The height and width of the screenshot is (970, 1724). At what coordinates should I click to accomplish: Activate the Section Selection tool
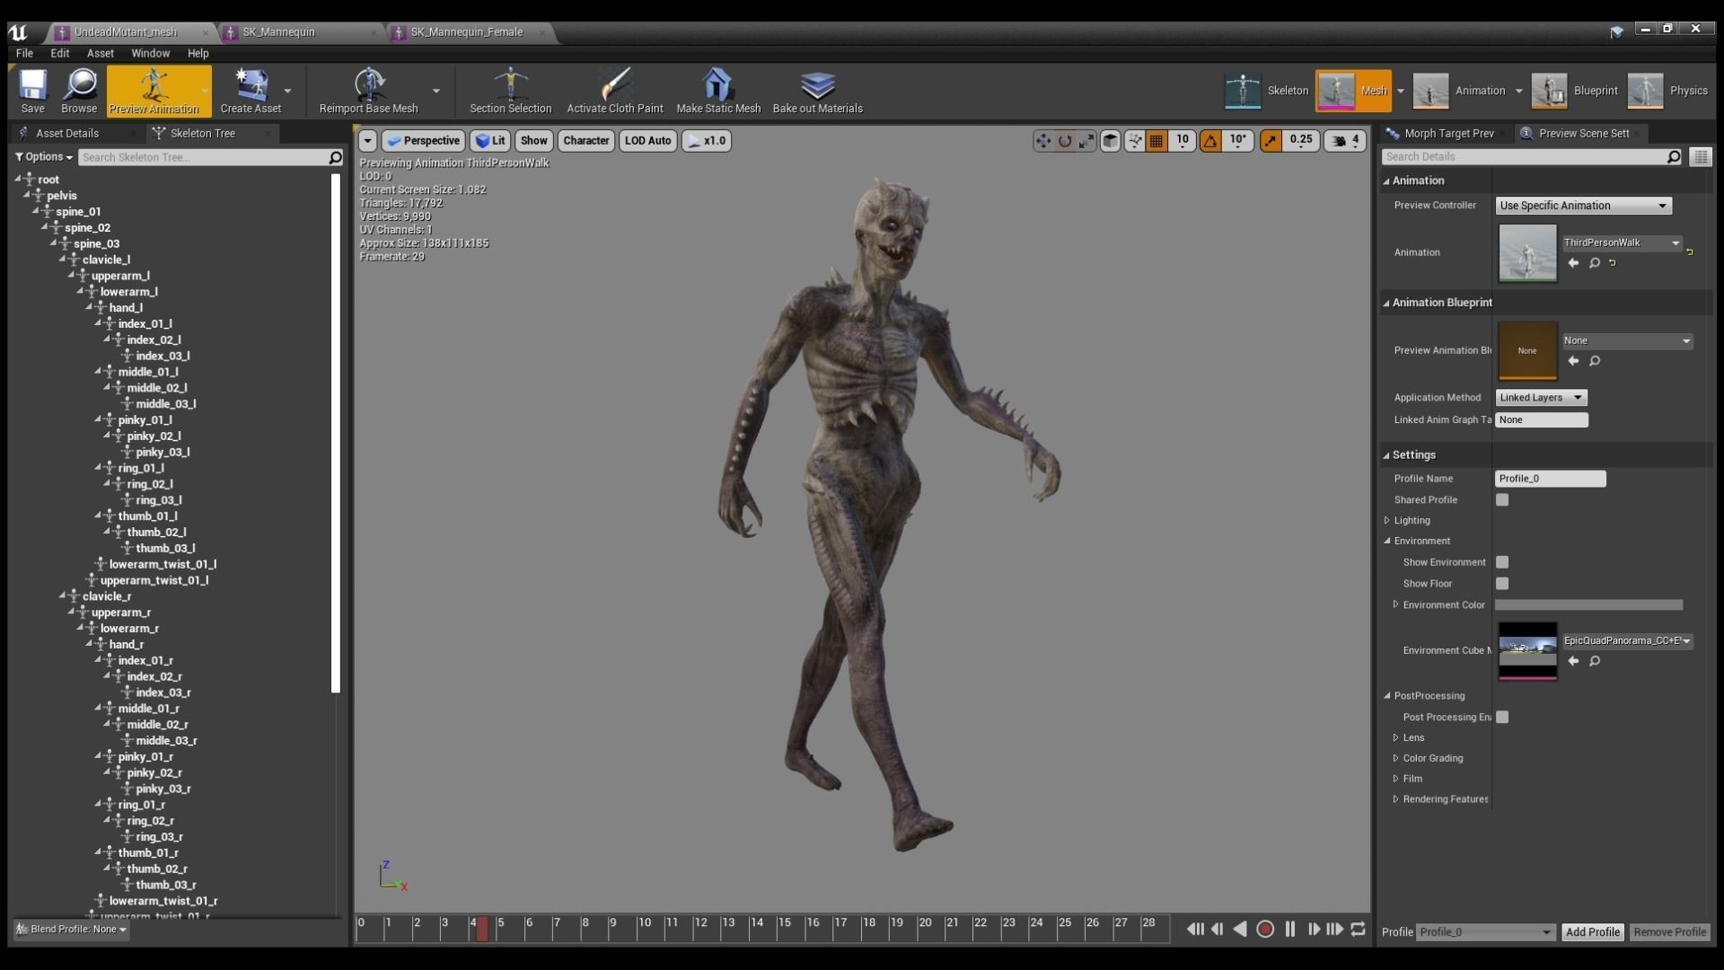(x=510, y=91)
